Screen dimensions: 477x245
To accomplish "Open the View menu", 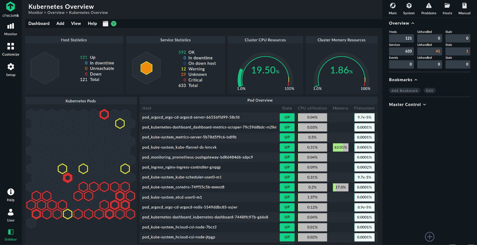I will pyautogui.click(x=76, y=24).
